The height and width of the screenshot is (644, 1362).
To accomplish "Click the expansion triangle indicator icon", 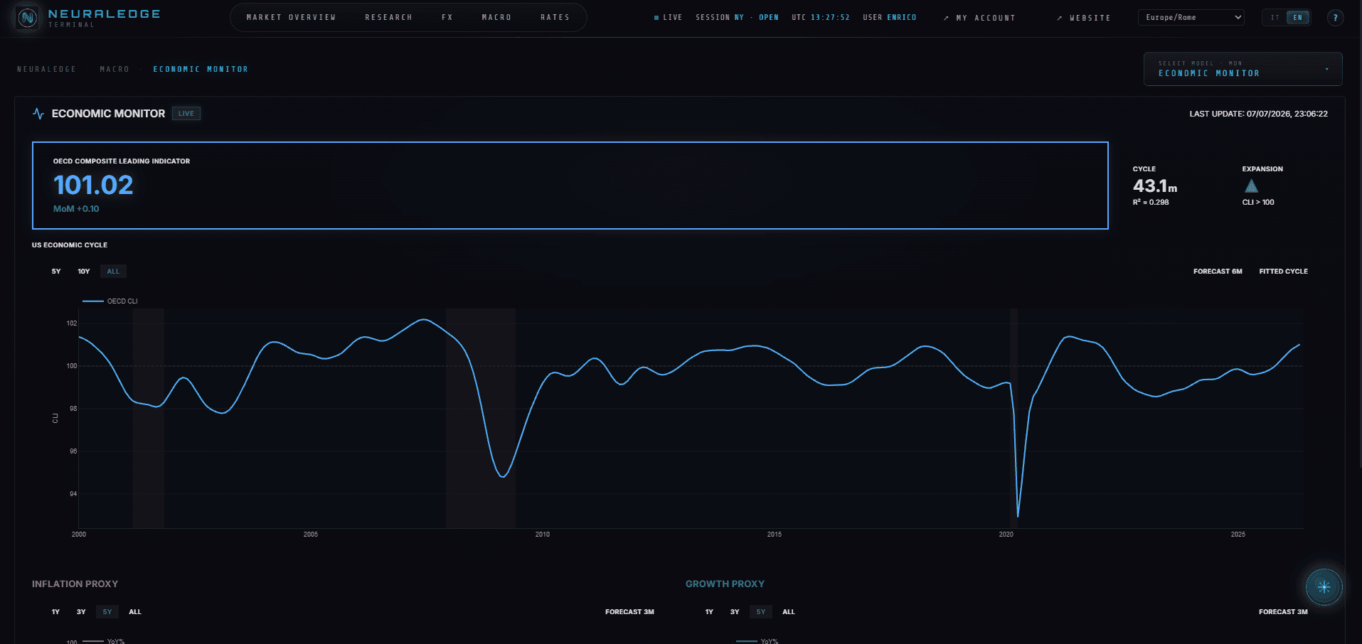I will (x=1251, y=186).
